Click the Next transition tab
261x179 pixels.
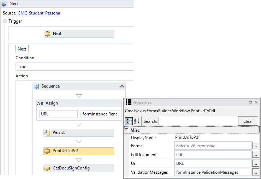point(22,49)
